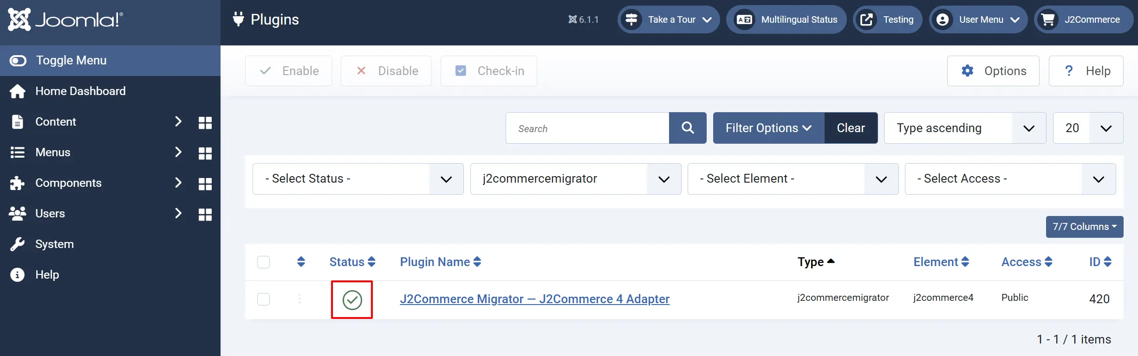Open the Select Access dropdown
This screenshot has width=1138, height=356.
tap(1010, 179)
